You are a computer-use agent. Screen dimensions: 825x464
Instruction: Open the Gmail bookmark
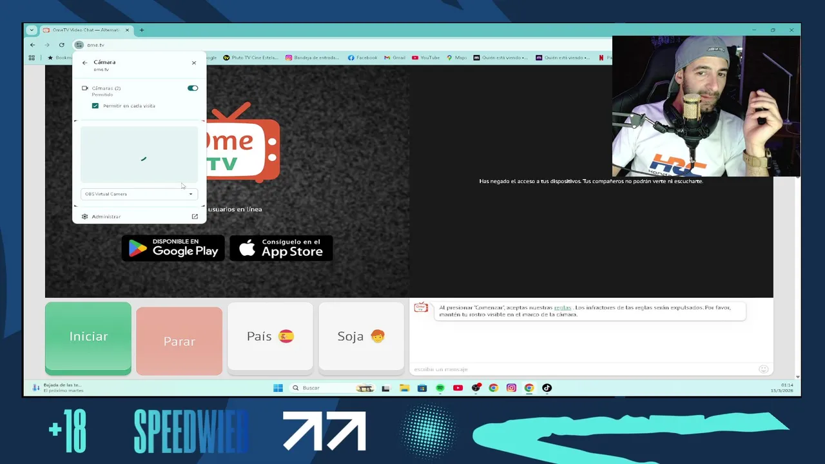coord(395,58)
